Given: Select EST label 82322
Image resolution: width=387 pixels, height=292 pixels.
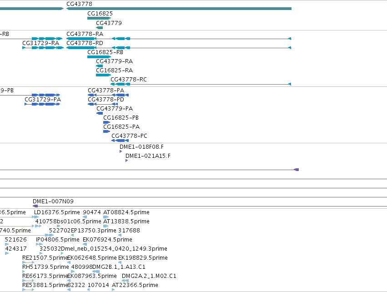Looking at the screenshot, I should click(76, 285).
